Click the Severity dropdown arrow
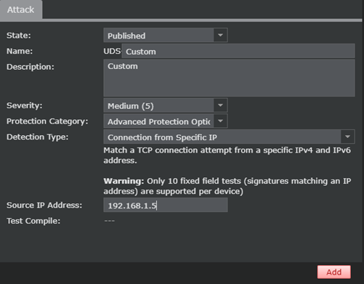This screenshot has width=364, height=284. (x=220, y=105)
